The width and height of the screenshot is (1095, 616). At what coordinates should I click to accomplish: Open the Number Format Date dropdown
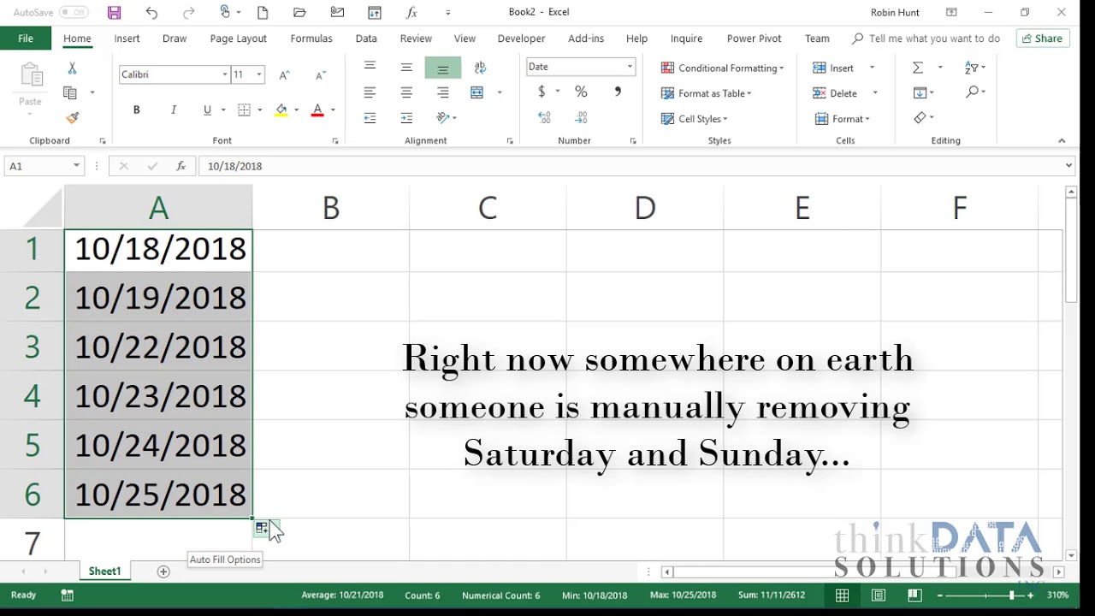630,67
